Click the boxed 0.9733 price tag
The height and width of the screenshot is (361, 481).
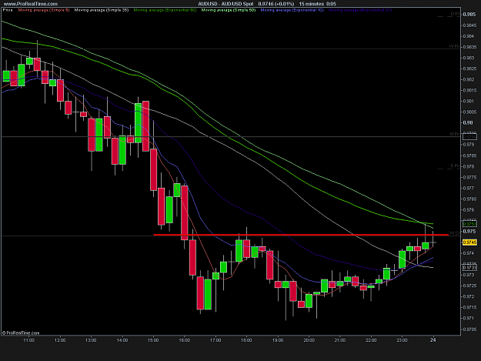[469, 267]
